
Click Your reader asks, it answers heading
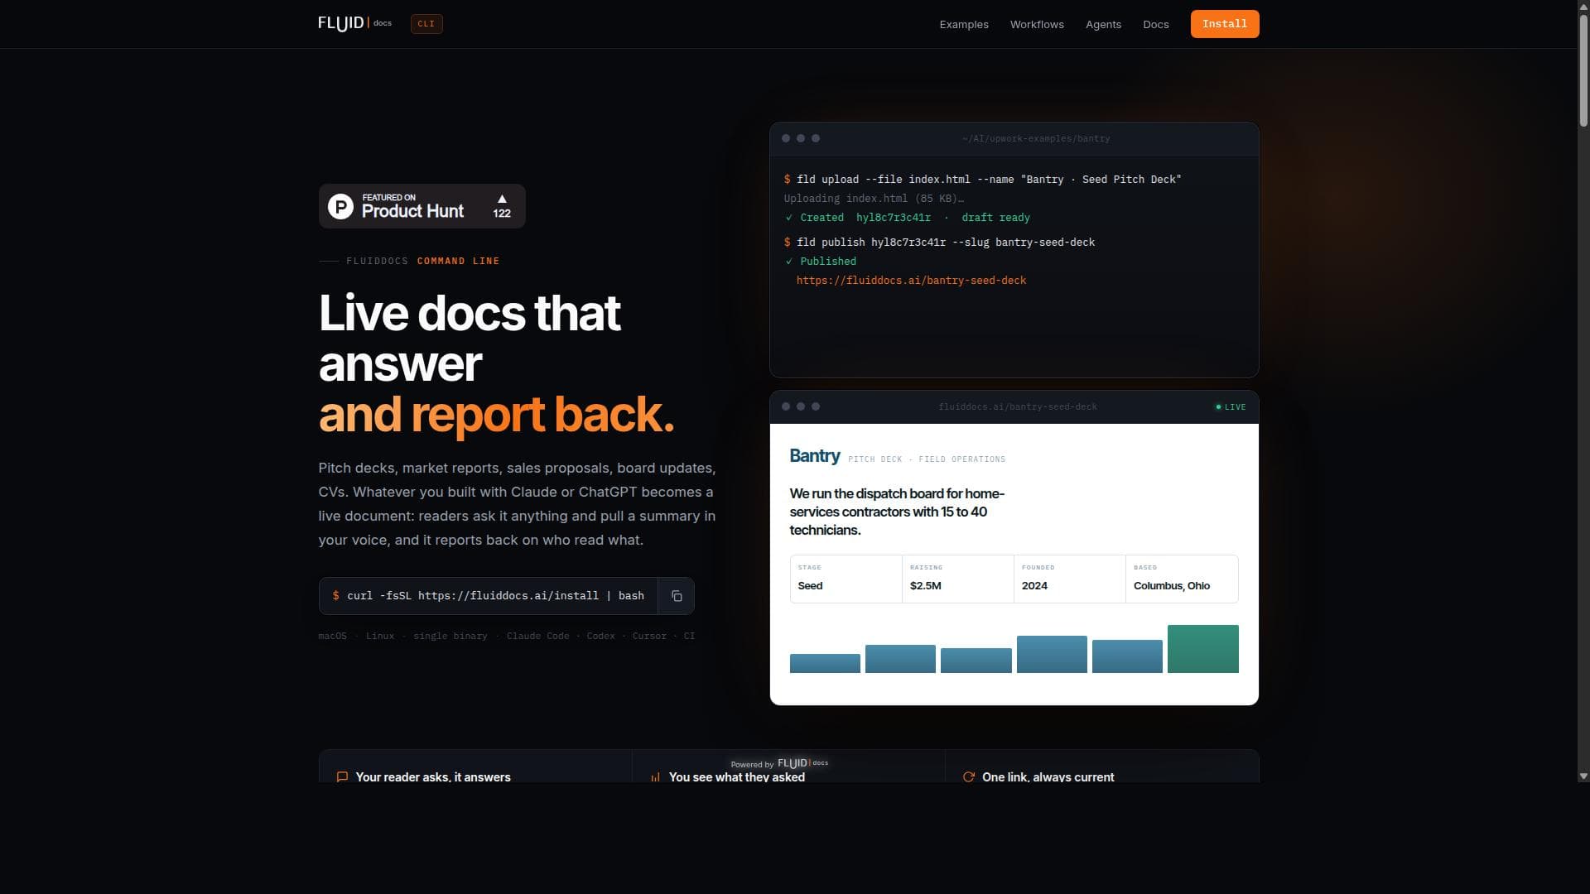(x=433, y=777)
